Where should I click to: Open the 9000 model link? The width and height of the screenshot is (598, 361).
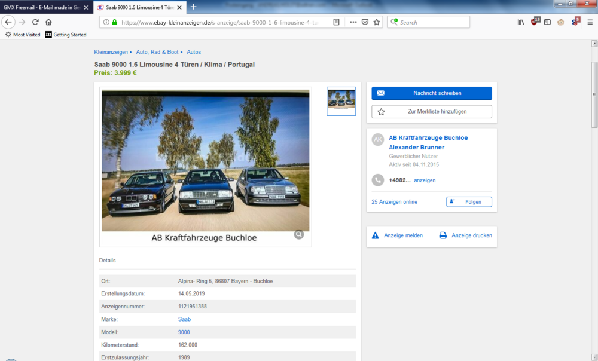pos(184,332)
